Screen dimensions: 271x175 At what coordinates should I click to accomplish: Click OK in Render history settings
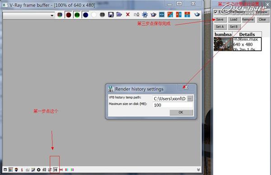181,112
